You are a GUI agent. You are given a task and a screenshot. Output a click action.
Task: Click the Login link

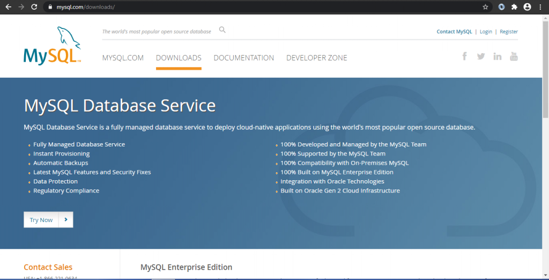click(486, 32)
